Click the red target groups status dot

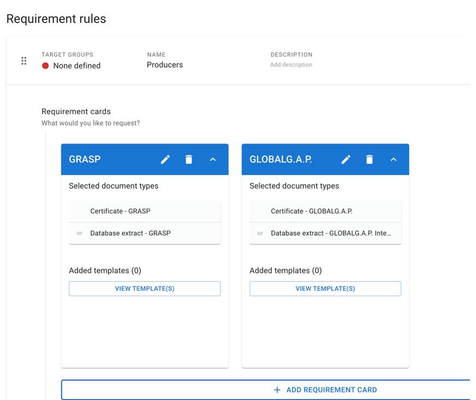tap(45, 65)
